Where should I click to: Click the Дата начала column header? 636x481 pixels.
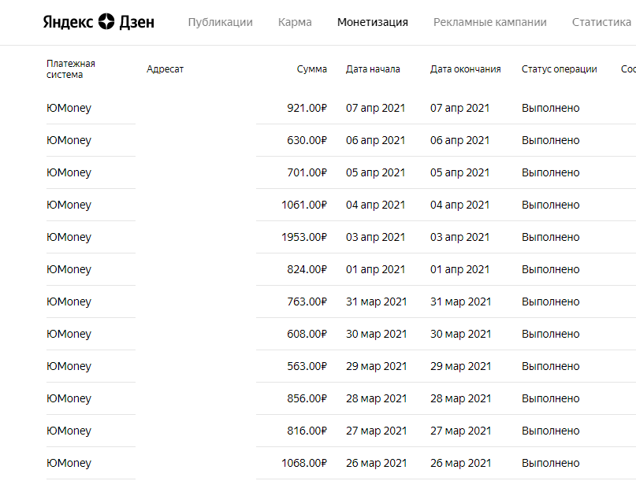tap(373, 69)
